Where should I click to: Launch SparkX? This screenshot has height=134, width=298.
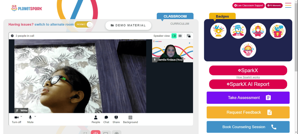click(248, 71)
